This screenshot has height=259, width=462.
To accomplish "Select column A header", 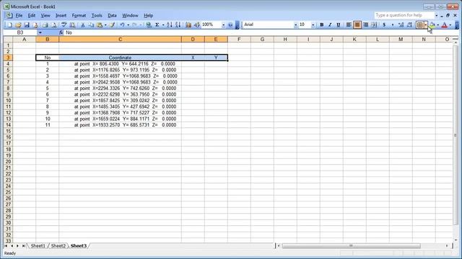I will 24,39.
